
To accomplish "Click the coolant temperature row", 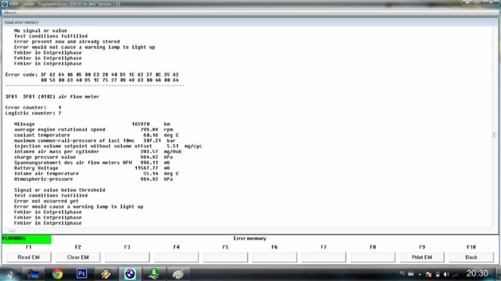I will (96, 135).
